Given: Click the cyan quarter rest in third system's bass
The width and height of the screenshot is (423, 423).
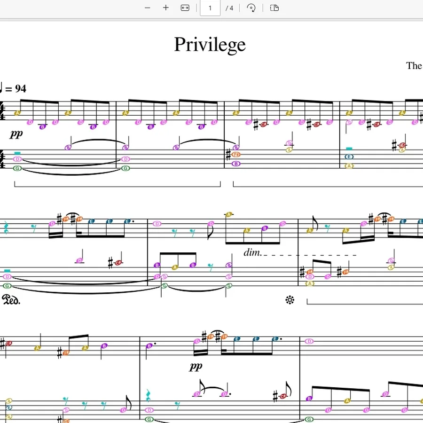Looking at the screenshot, I should (148, 396).
